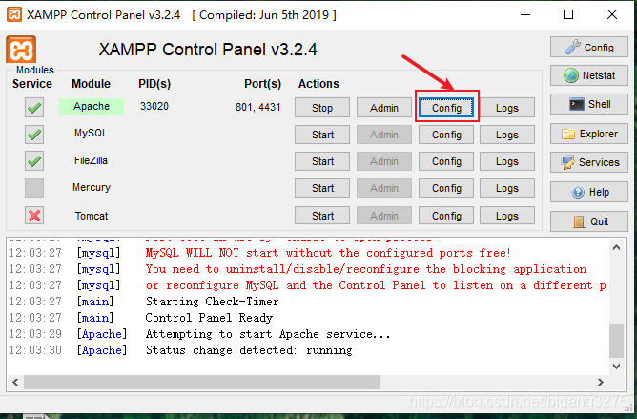Click the MySQL module label
The image size is (637, 419).
(91, 133)
